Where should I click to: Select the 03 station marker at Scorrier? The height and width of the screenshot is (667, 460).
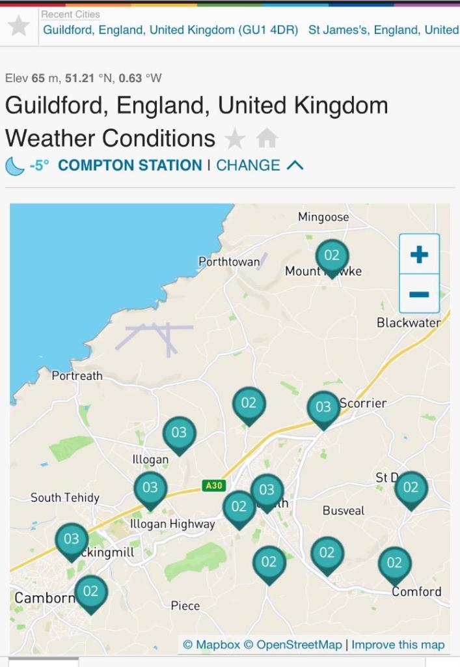point(323,408)
